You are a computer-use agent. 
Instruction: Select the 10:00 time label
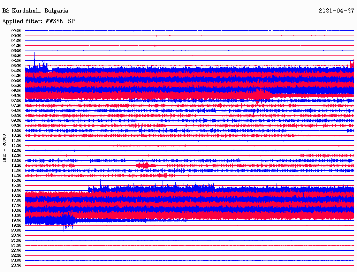pyautogui.click(x=16, y=130)
